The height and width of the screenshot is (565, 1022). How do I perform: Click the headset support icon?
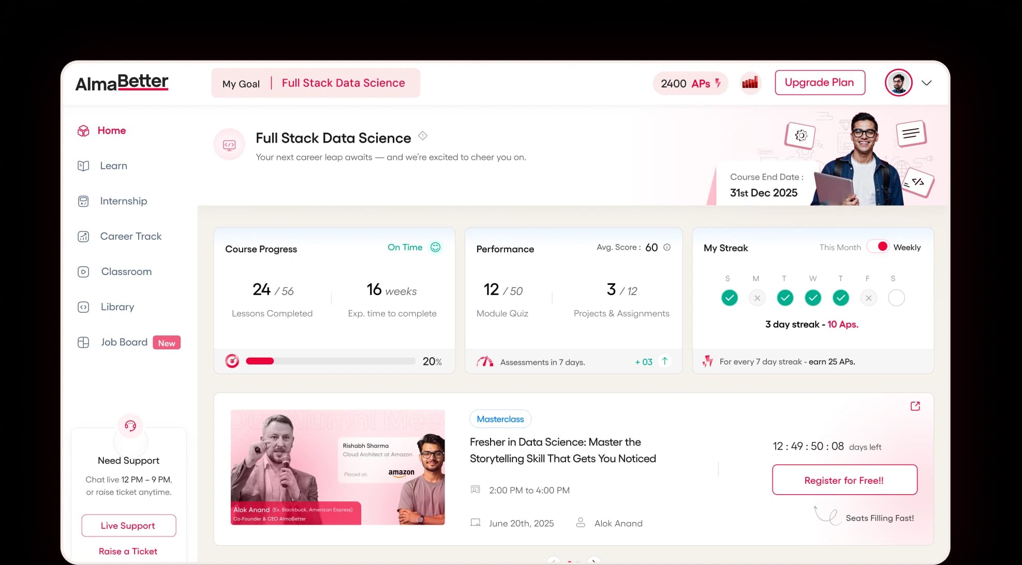point(130,425)
